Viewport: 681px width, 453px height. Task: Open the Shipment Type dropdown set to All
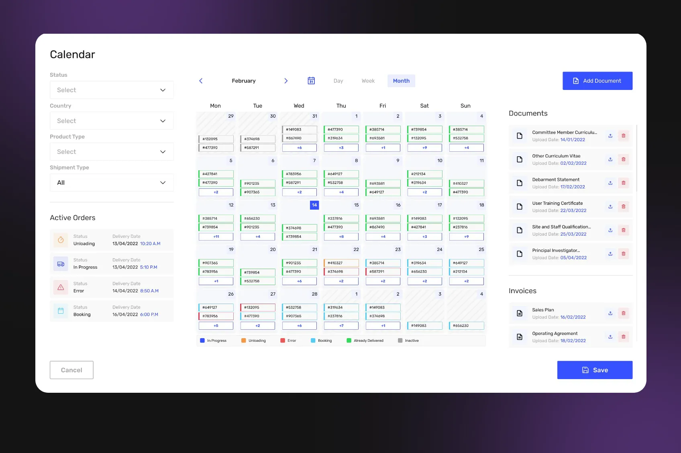coord(112,183)
